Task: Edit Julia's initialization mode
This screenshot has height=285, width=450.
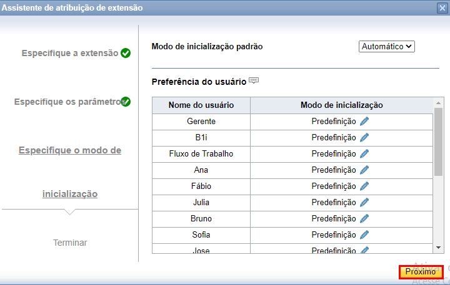Action: (364, 203)
